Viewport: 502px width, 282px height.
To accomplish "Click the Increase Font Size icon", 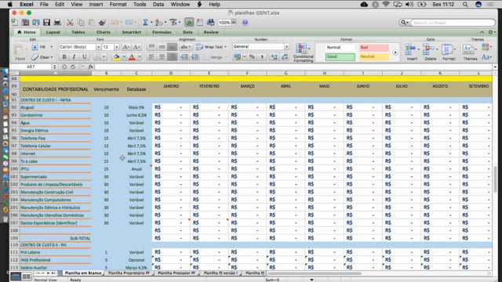I will pyautogui.click(x=126, y=47).
